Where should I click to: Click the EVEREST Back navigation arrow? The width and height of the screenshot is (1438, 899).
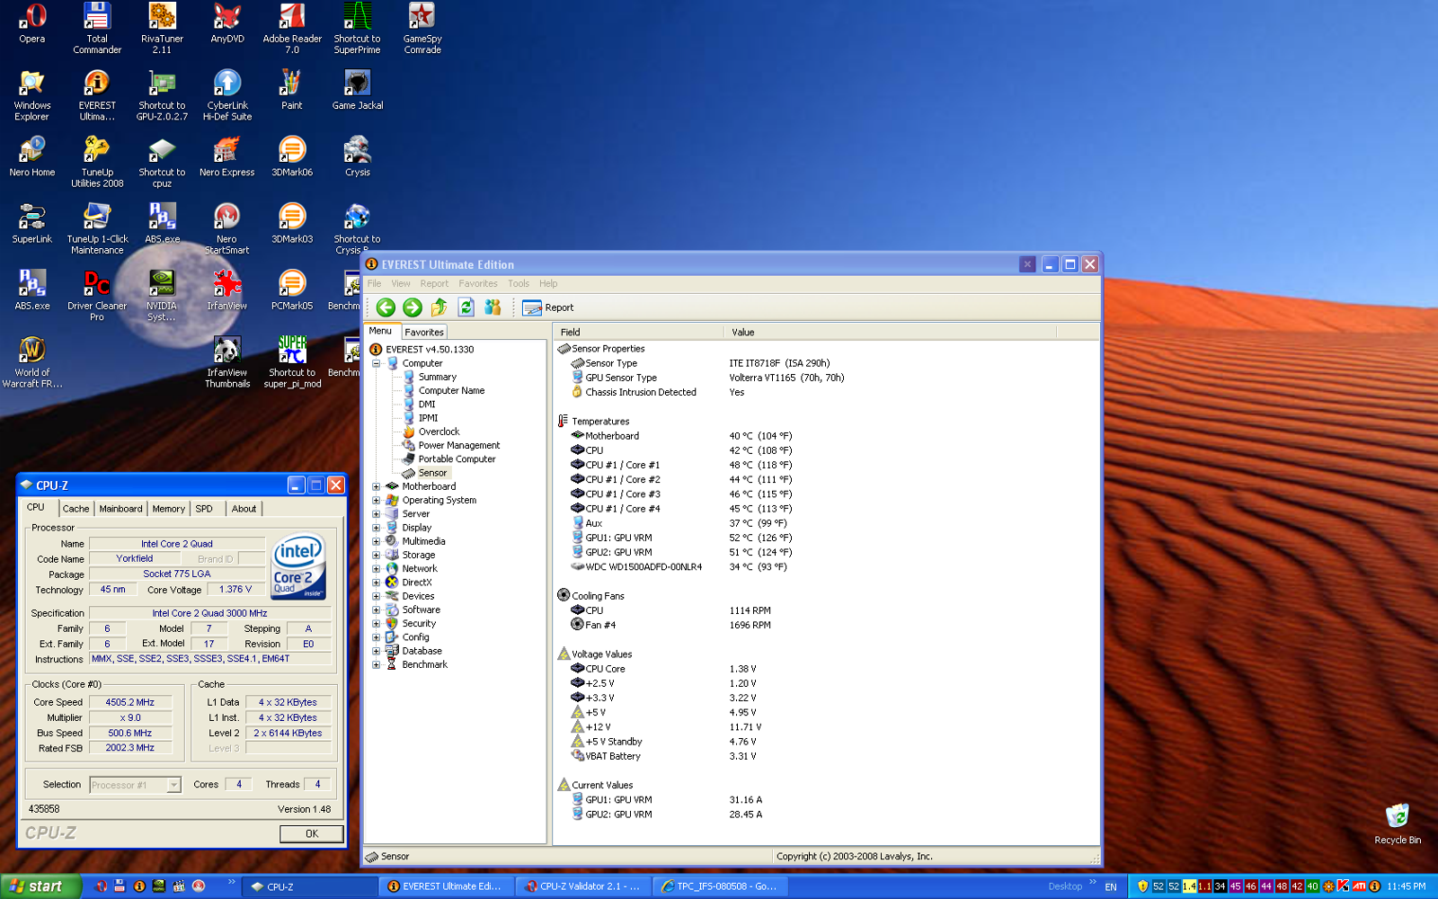pos(386,307)
